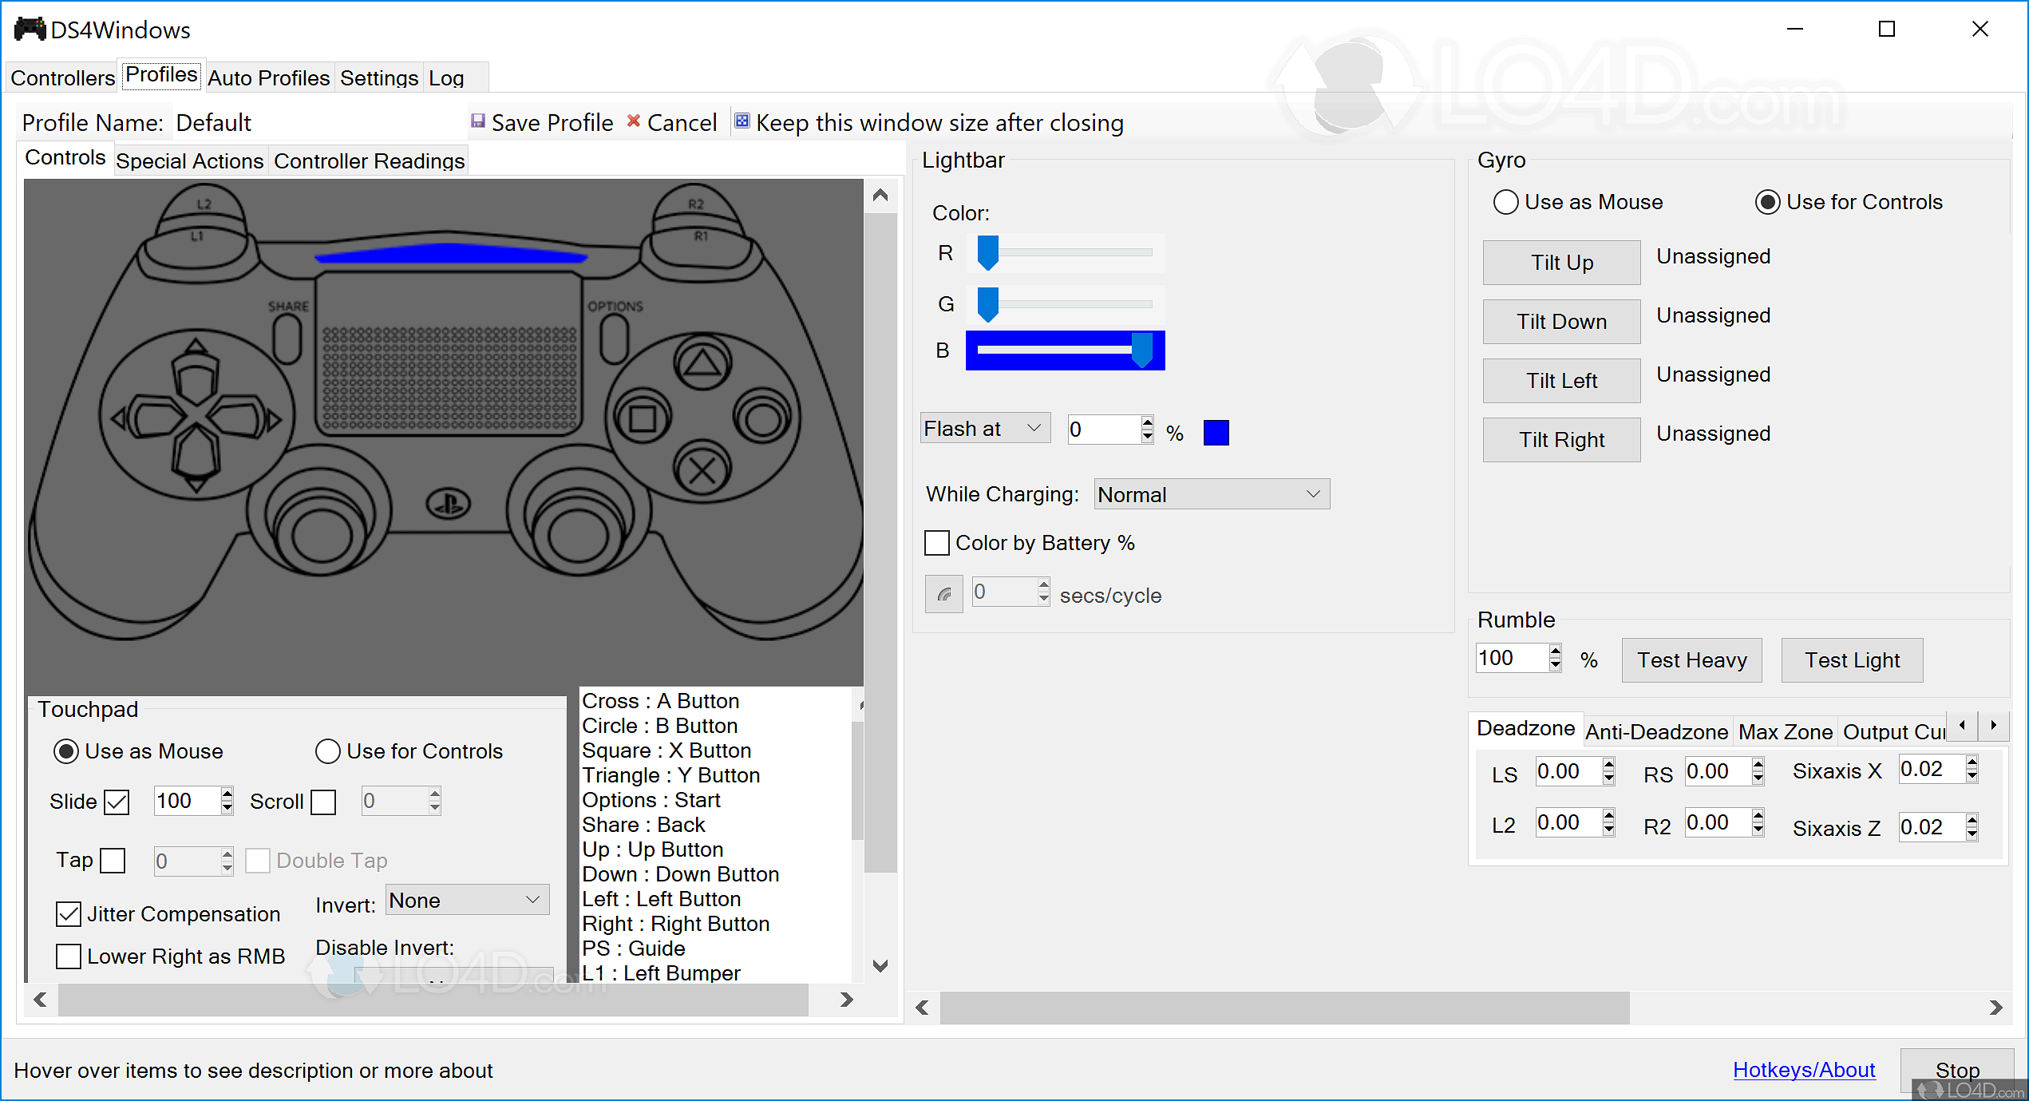Click the PS logo button on controller
Viewport: 2029px width, 1101px height.
[x=449, y=504]
